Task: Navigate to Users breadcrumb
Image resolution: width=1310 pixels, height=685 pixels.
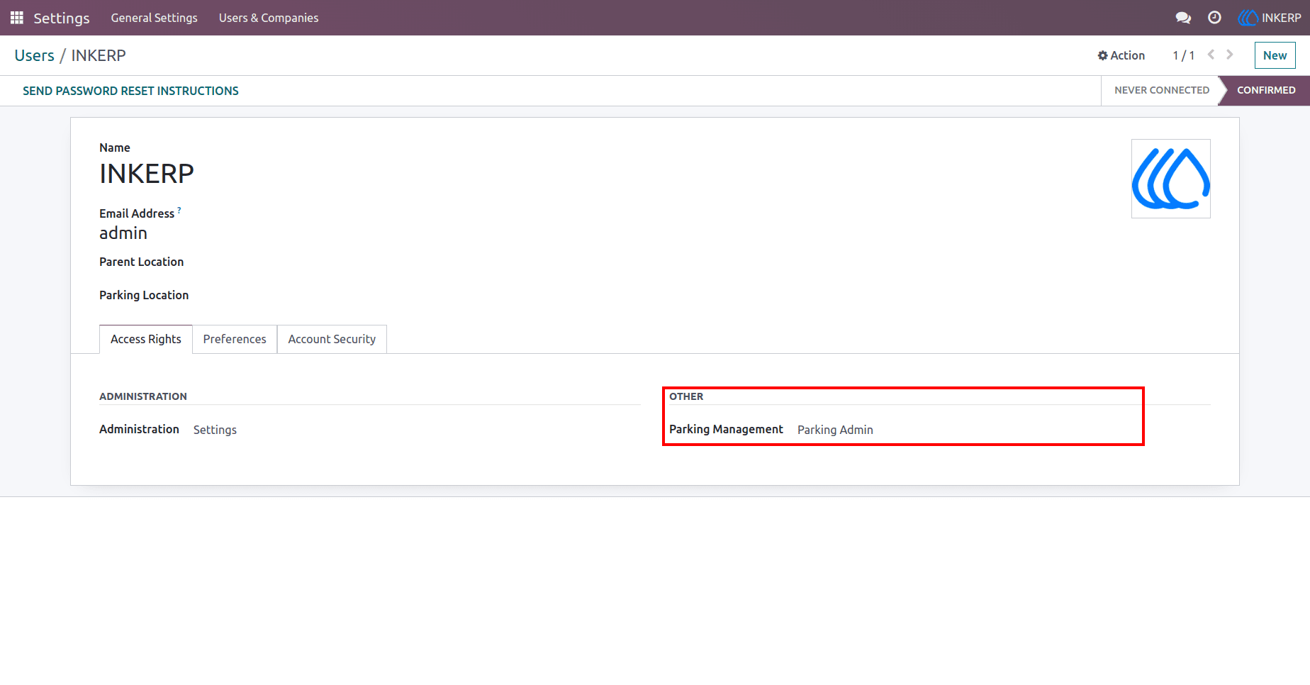Action: (34, 55)
